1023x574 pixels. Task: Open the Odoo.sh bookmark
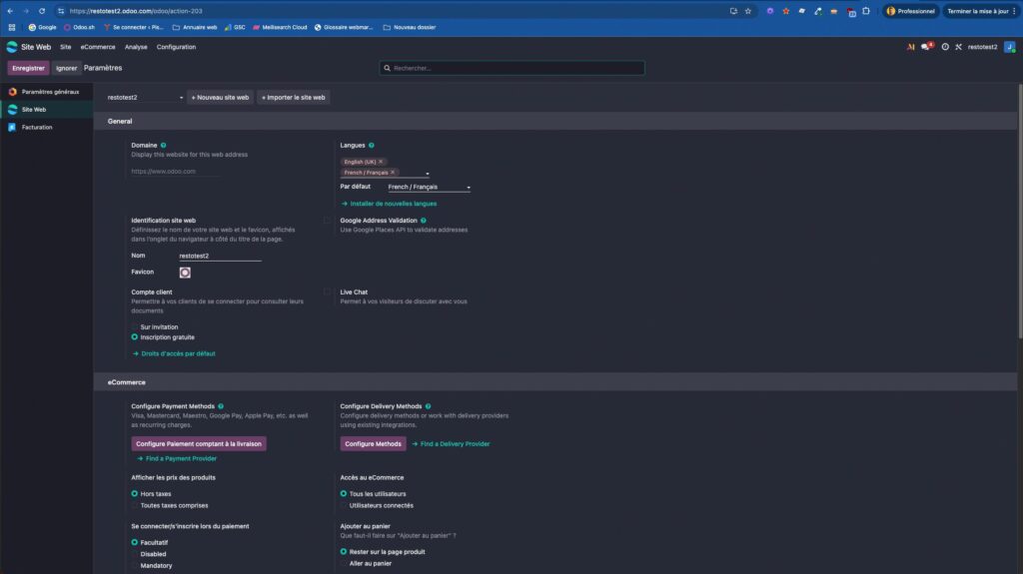(x=79, y=27)
